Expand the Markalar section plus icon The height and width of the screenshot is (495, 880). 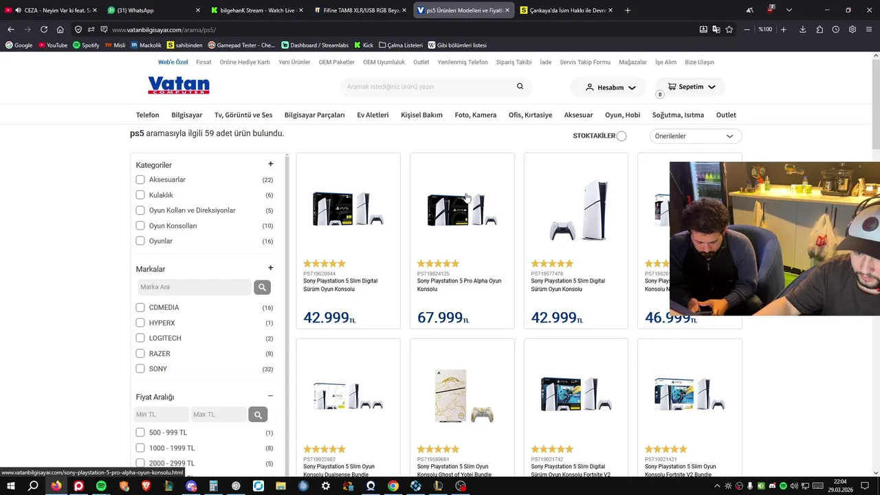click(x=270, y=268)
